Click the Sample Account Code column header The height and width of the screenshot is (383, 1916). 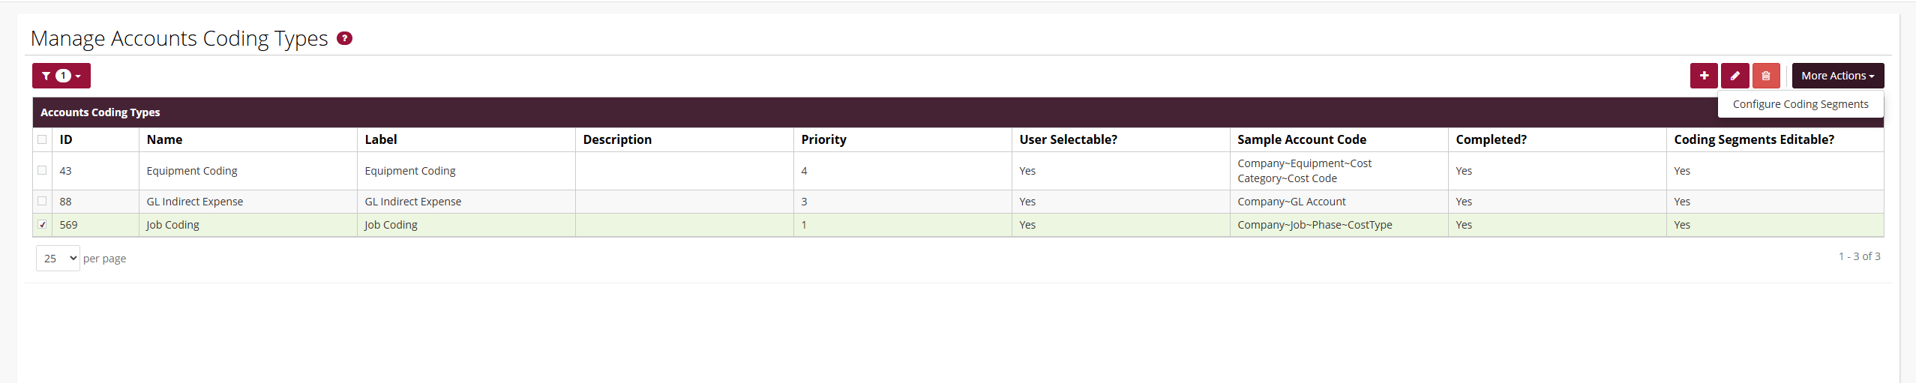tap(1301, 139)
